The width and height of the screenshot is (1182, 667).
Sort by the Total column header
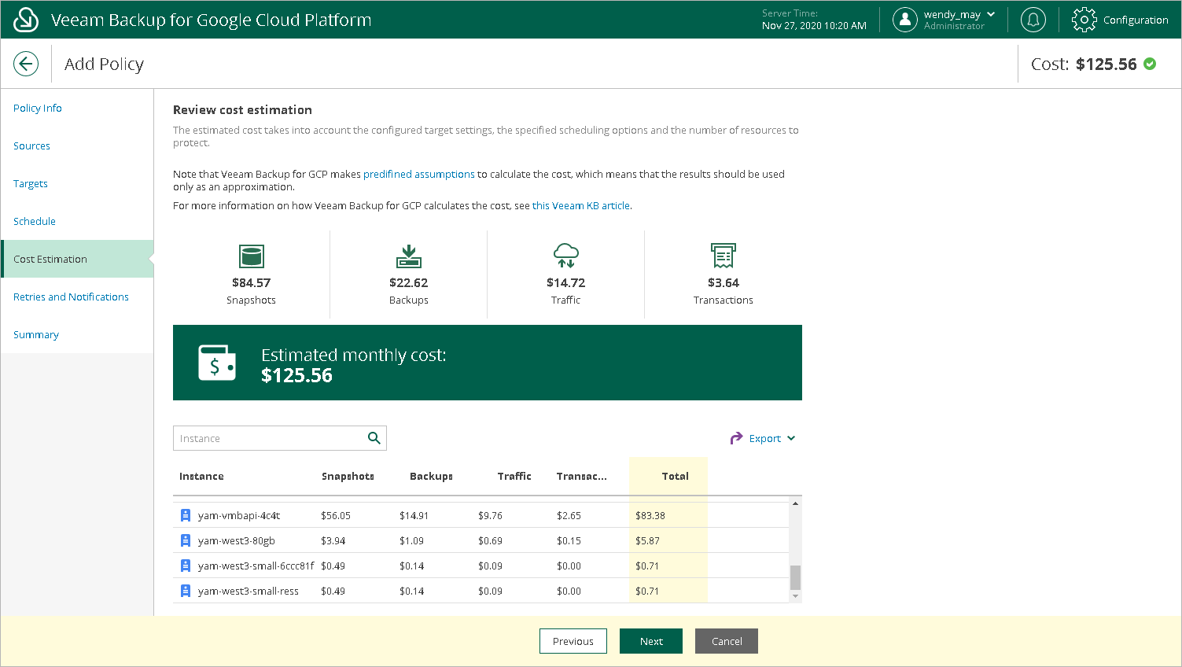coord(675,476)
